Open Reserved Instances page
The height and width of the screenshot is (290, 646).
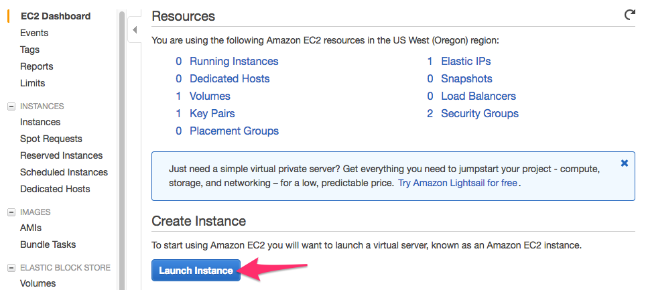pyautogui.click(x=61, y=155)
